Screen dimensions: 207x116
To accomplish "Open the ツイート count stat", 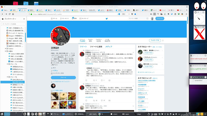I will point(82,40).
